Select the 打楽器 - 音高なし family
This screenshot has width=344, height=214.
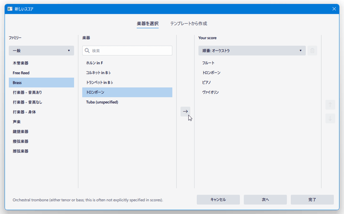coord(42,102)
